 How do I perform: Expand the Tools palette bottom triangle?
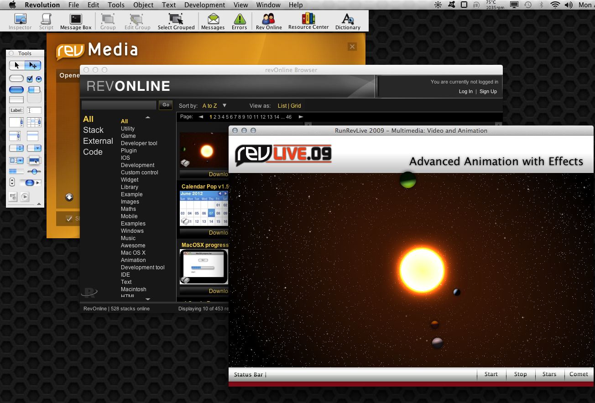click(39, 204)
